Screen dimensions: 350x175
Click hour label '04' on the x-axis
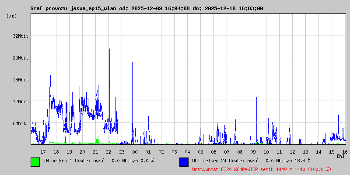click(x=188, y=152)
